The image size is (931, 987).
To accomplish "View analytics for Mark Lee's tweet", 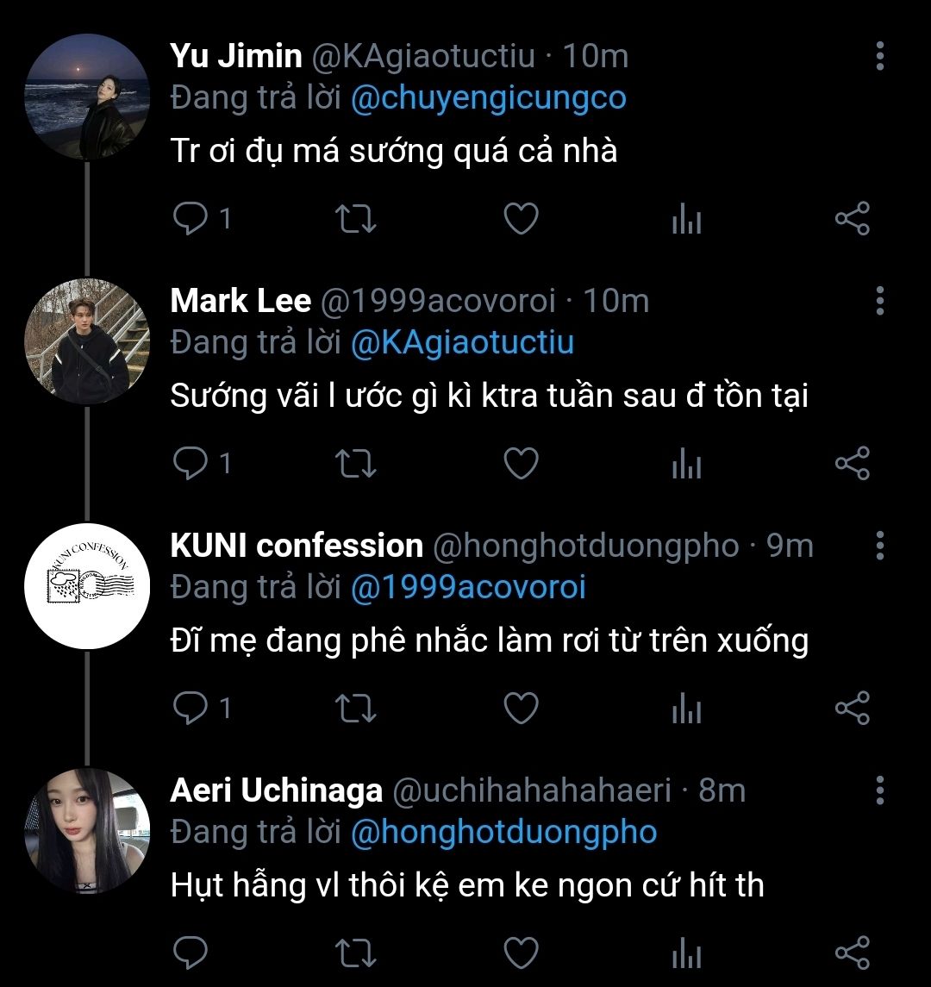I will (x=686, y=465).
